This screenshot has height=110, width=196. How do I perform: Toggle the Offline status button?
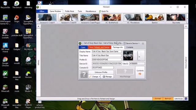(42, 11)
